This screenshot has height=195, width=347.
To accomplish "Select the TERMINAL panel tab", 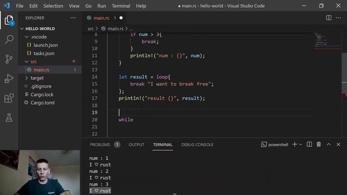I will (x=163, y=145).
